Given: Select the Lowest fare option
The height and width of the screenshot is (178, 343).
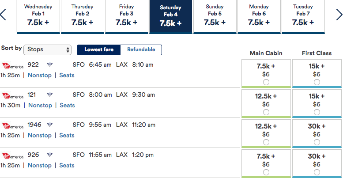Looking at the screenshot, I should [x=99, y=49].
